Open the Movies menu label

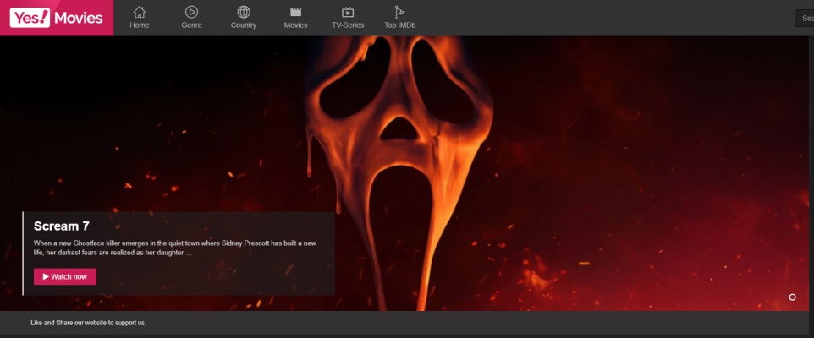(295, 25)
